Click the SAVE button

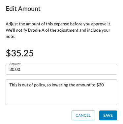(x=108, y=115)
